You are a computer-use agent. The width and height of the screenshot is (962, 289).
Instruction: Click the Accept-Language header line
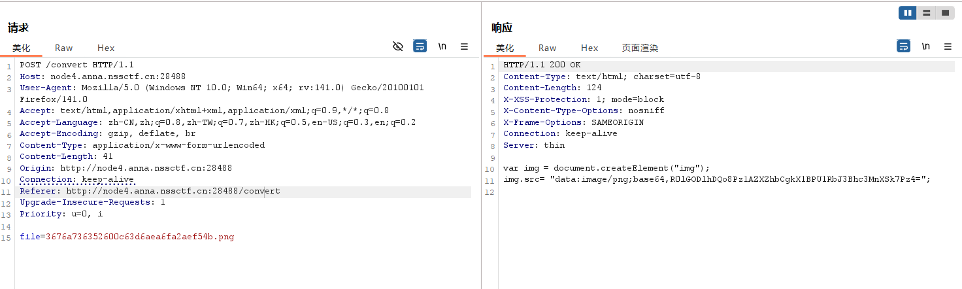click(218, 122)
